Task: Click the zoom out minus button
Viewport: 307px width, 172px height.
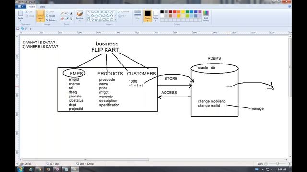Action: click(x=266, y=164)
